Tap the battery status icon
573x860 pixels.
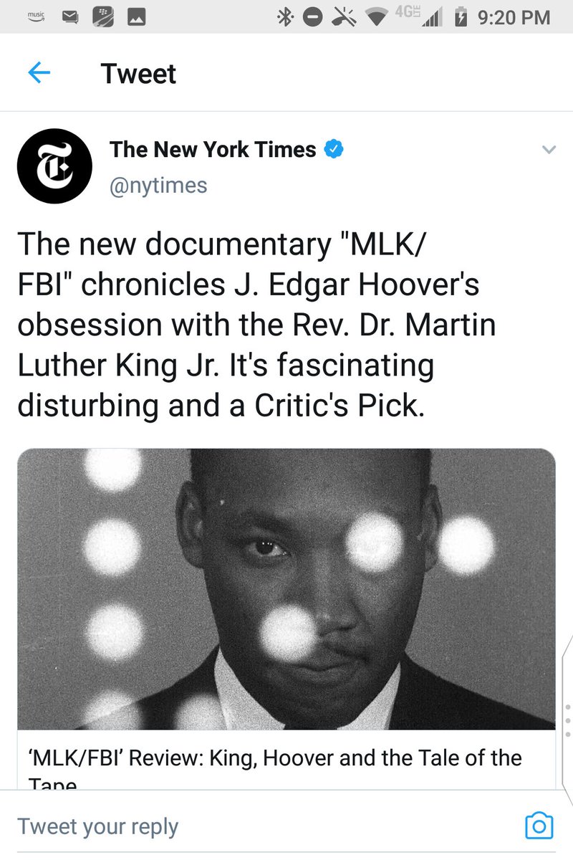point(462,18)
